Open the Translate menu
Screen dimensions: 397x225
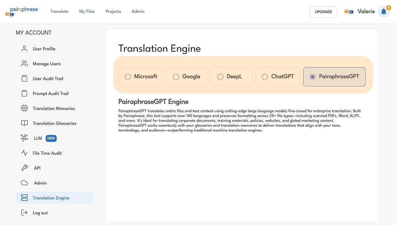[60, 12]
